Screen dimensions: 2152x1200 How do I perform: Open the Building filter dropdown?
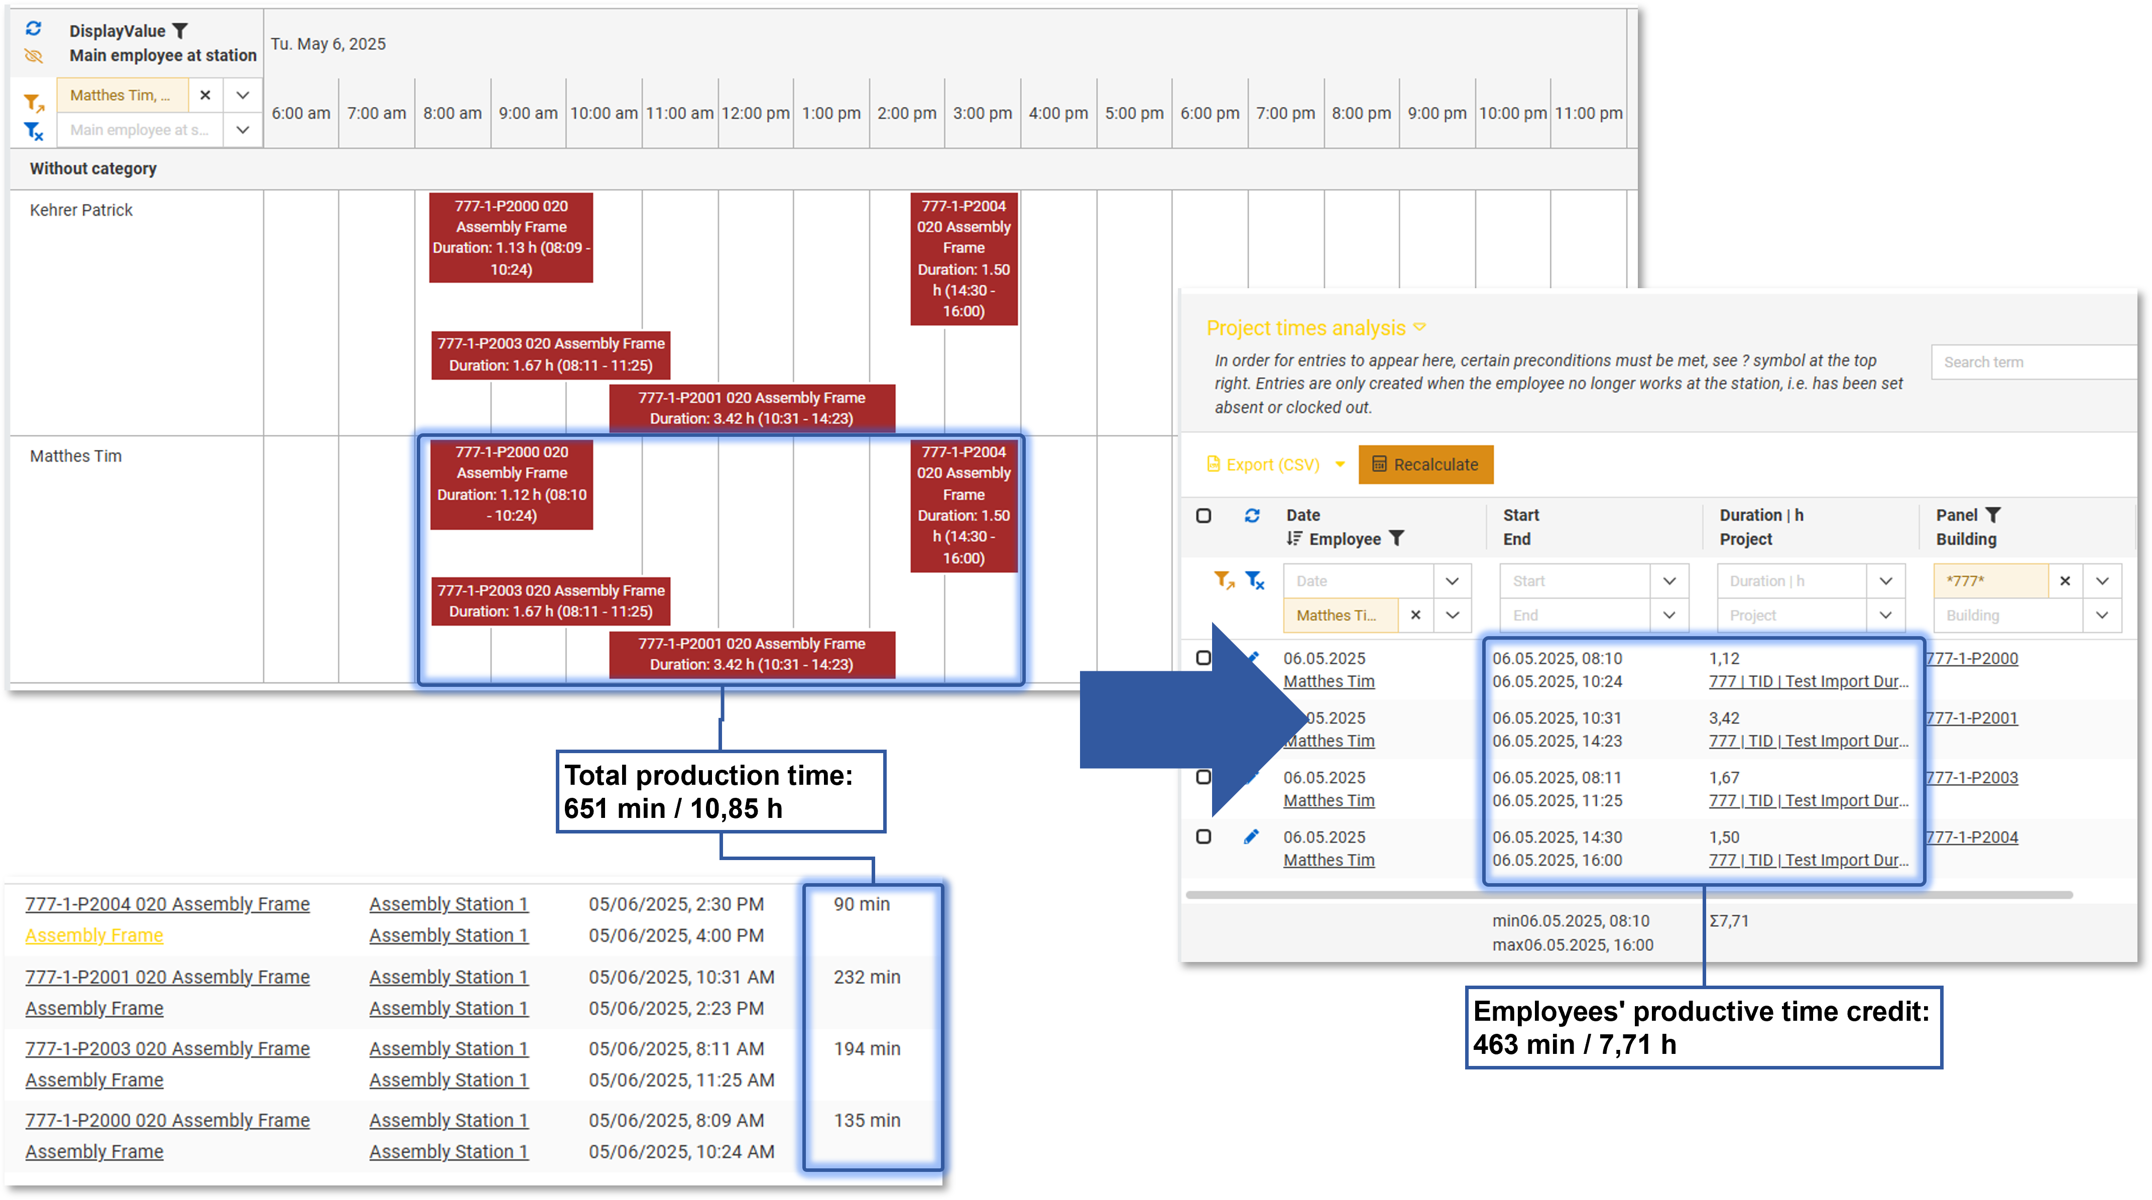(2102, 615)
